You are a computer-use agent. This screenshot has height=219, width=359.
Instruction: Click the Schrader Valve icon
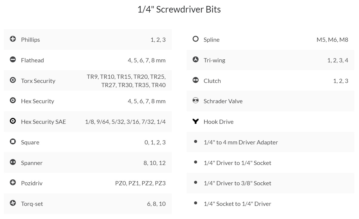pyautogui.click(x=196, y=100)
